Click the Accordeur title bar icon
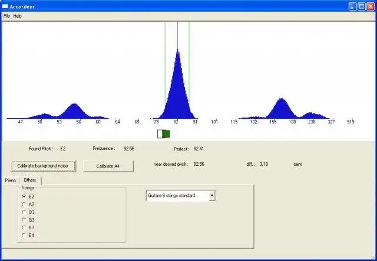 coord(5,6)
